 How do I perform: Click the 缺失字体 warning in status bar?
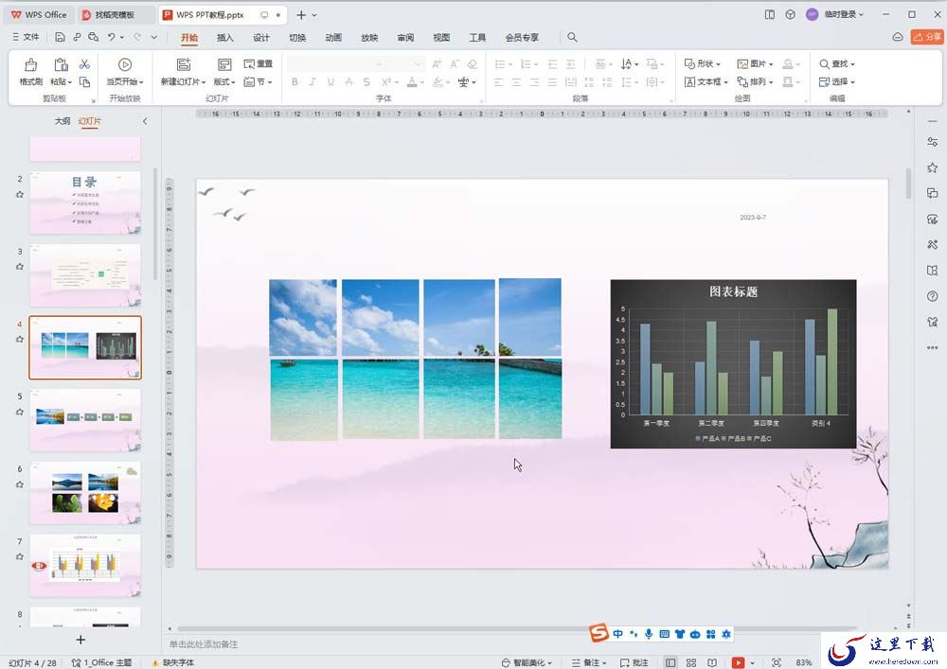point(172,662)
